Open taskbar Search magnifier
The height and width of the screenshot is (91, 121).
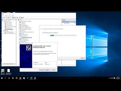[x=6, y=78]
